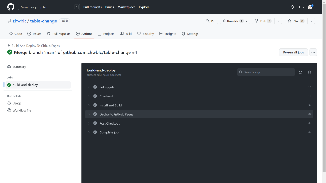Switch to the Insights tab
Viewport: 326px width, 183px height.
point(168,34)
